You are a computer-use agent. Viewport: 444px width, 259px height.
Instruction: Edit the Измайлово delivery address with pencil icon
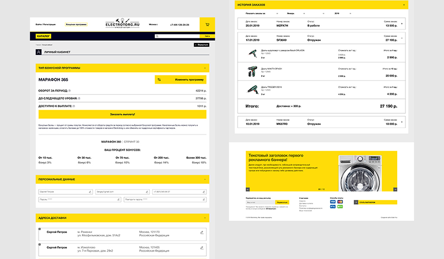click(x=202, y=248)
